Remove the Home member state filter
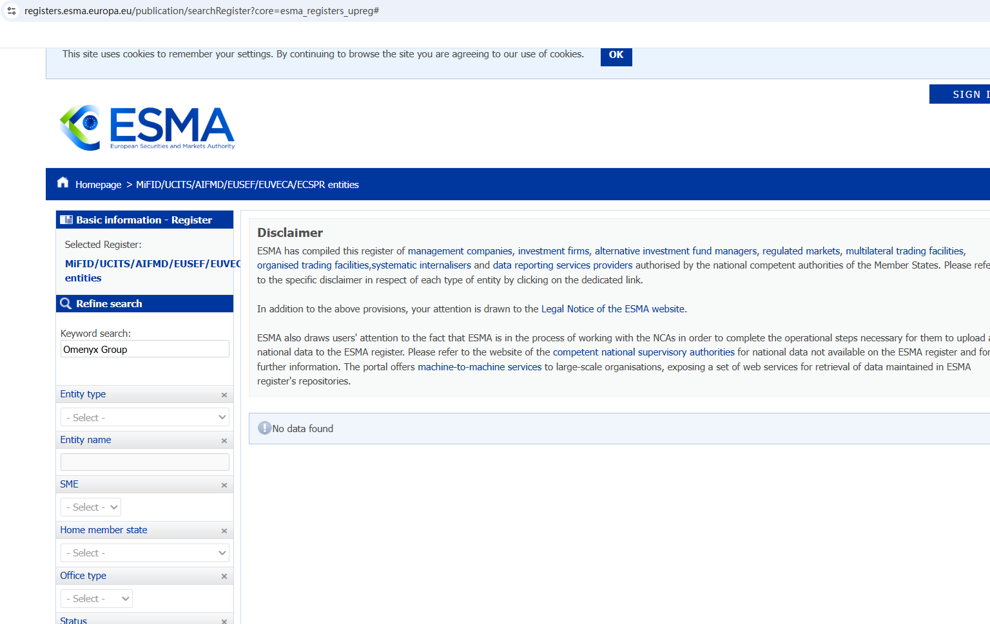 pyautogui.click(x=224, y=531)
